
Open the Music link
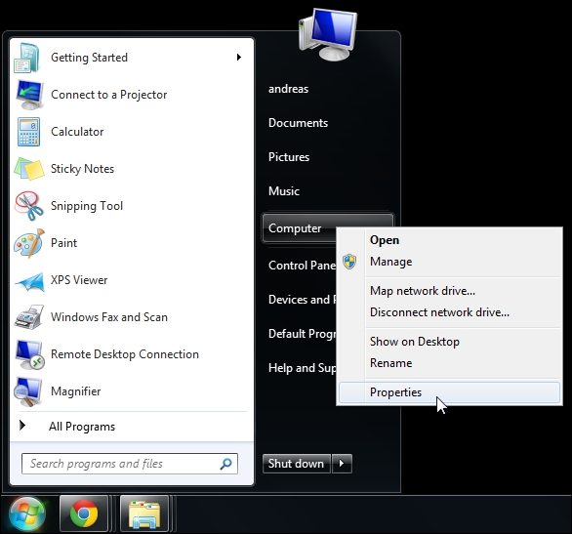point(284,191)
